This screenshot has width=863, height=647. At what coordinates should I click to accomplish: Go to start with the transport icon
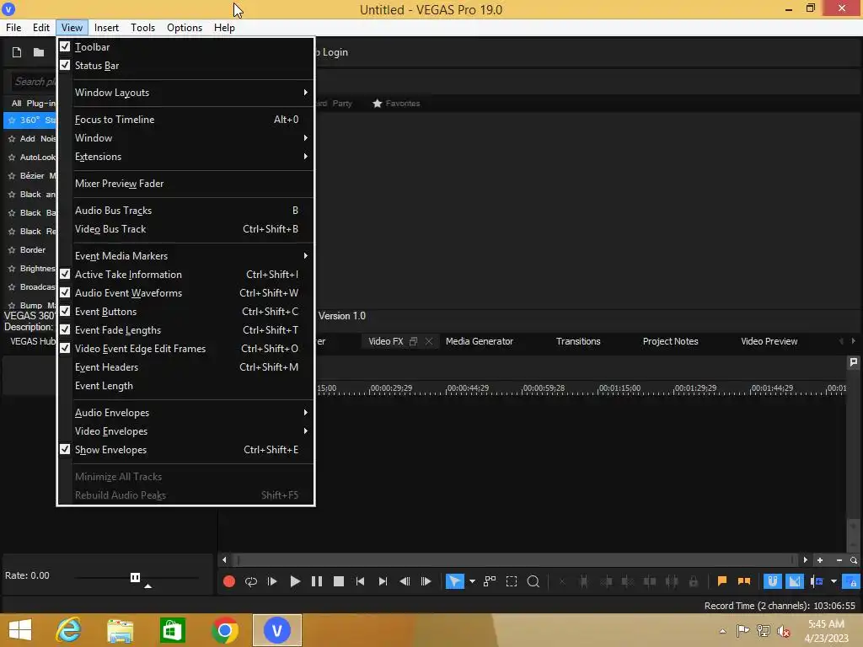coord(361,581)
